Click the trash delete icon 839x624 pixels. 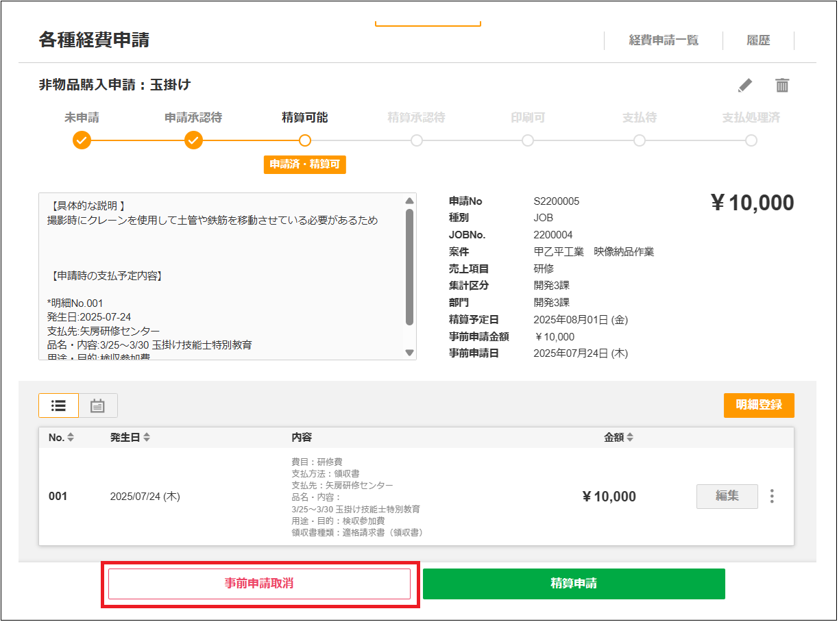point(782,86)
